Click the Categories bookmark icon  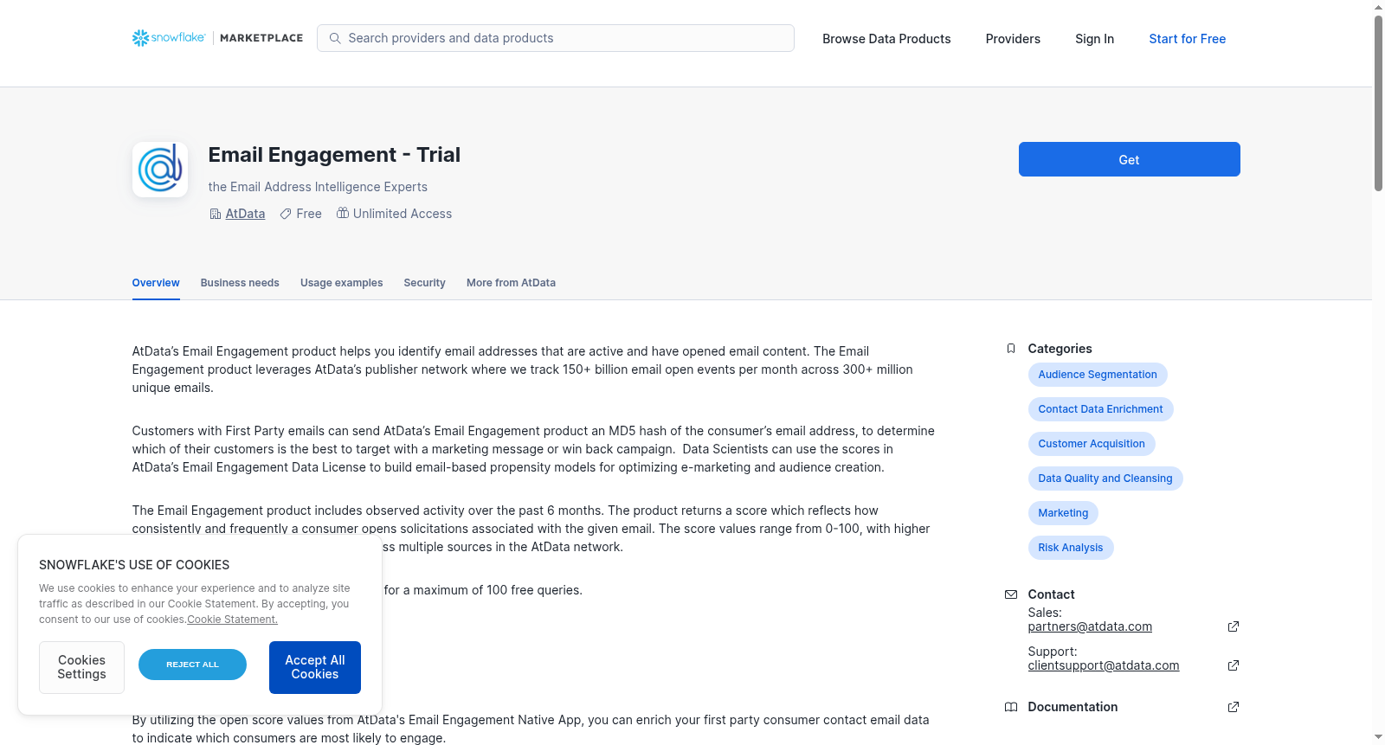[x=1011, y=349]
